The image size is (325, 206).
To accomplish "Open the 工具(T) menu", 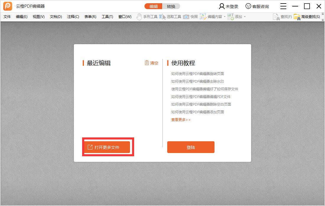I will pyautogui.click(x=107, y=17).
